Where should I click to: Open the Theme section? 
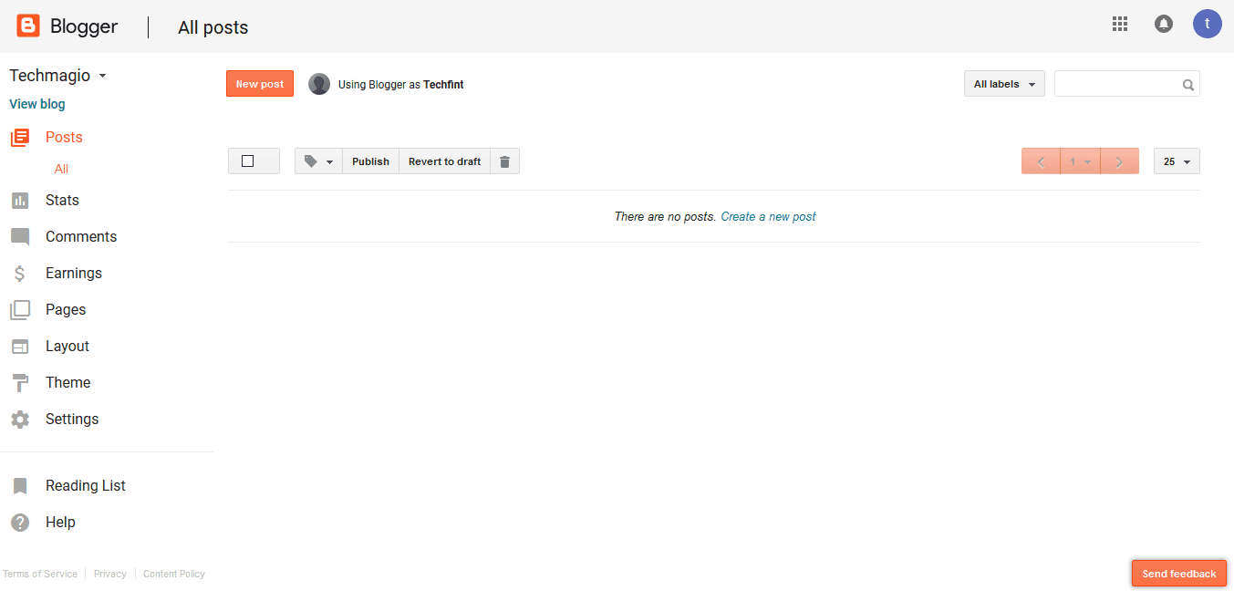[x=68, y=382]
